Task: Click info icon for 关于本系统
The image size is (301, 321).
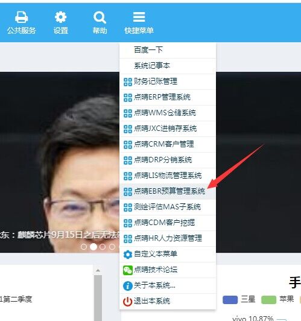Action: pyautogui.click(x=128, y=286)
